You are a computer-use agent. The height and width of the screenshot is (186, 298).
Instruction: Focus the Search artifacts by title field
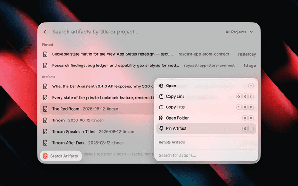pos(136,32)
